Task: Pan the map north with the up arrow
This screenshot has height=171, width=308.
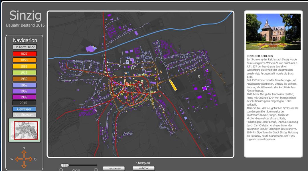Action: (x=24, y=154)
